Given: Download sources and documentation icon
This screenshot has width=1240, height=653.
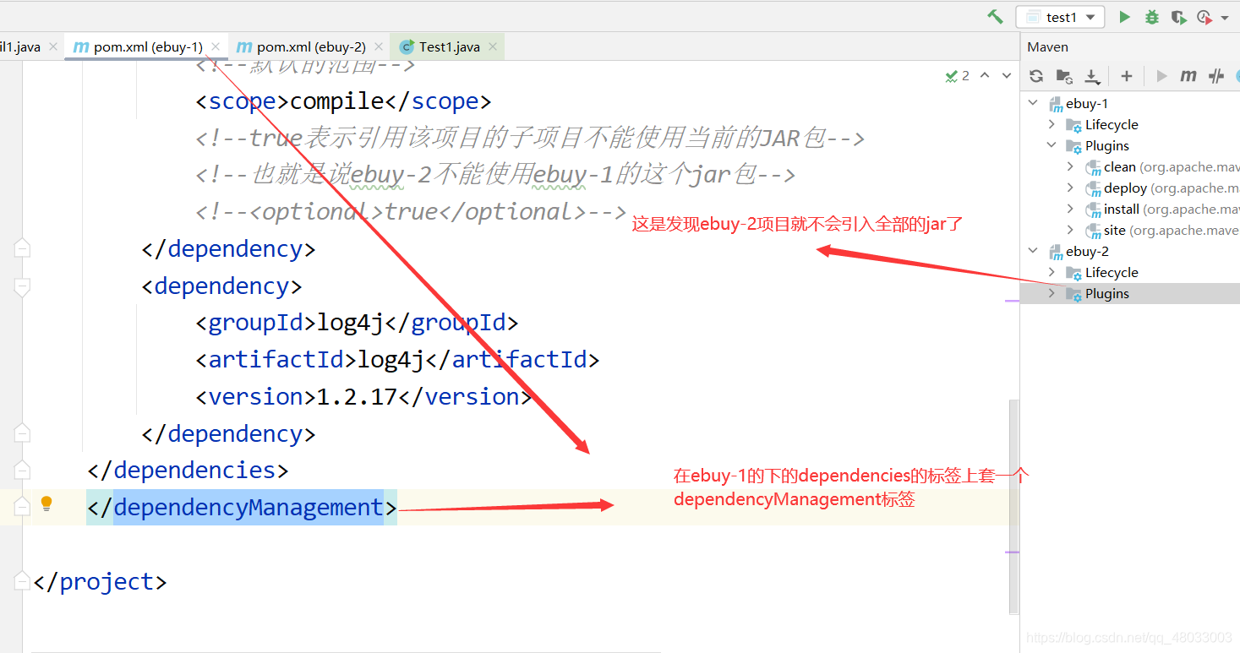Looking at the screenshot, I should (x=1092, y=77).
